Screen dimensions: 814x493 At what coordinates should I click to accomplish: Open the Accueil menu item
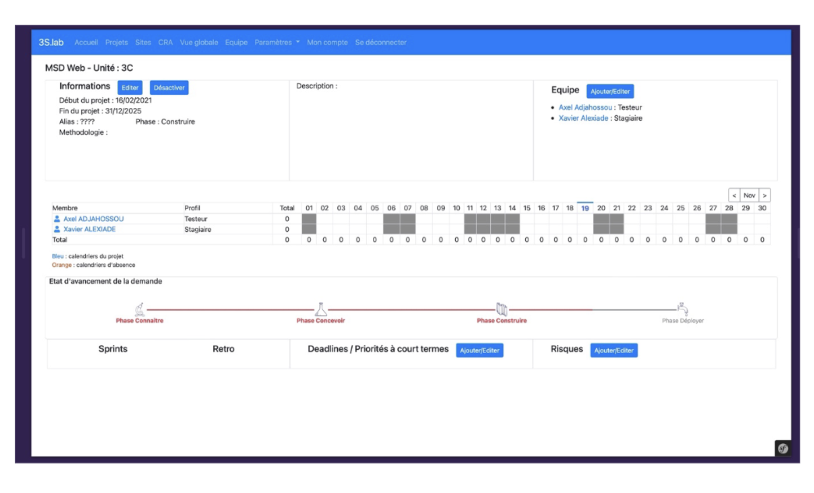coord(86,42)
